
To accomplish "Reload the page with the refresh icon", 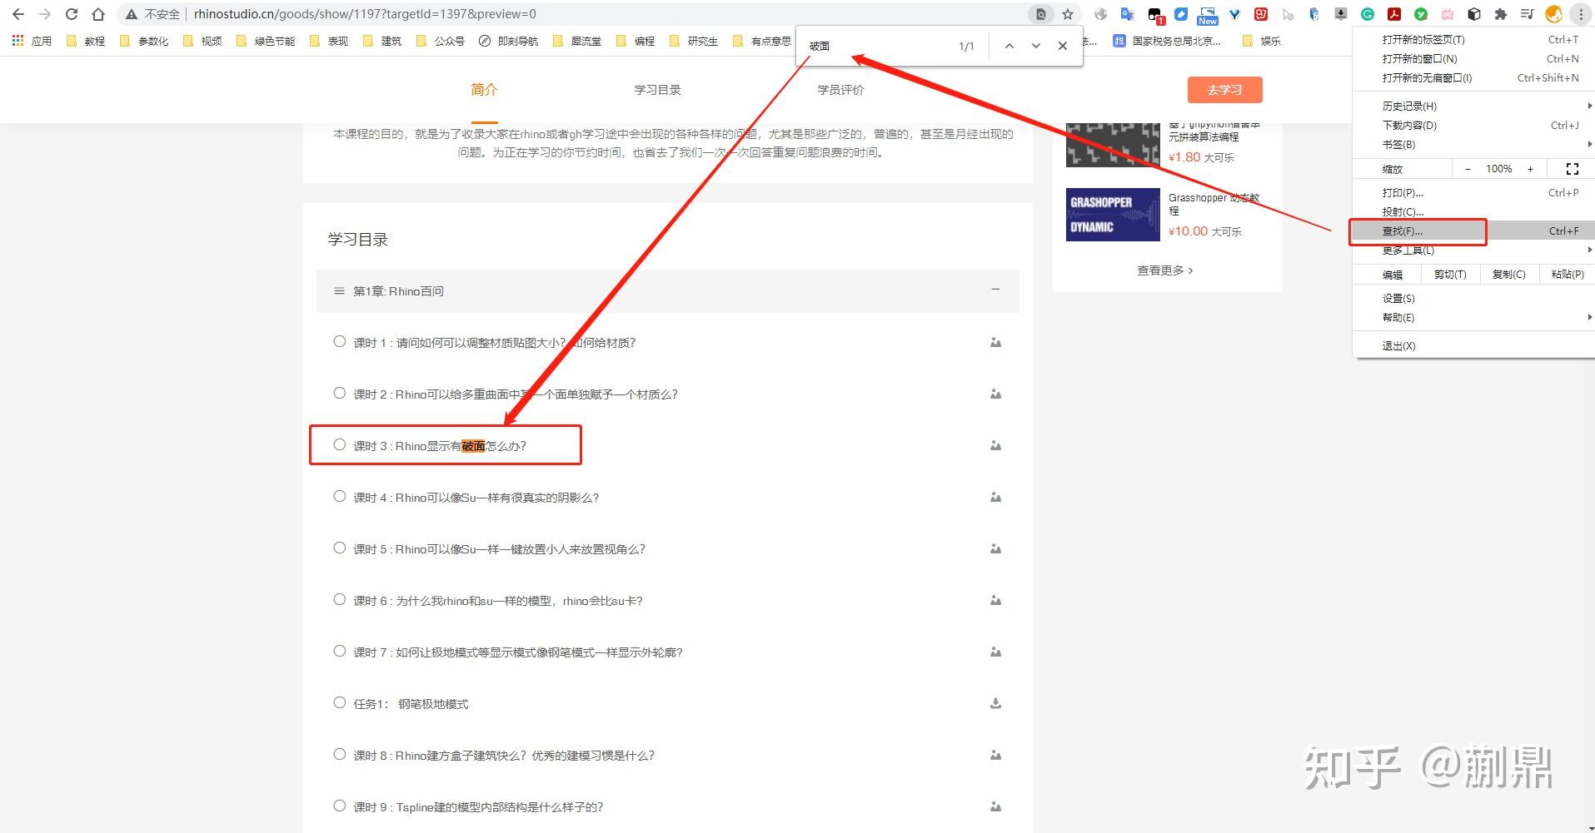I will click(x=72, y=14).
